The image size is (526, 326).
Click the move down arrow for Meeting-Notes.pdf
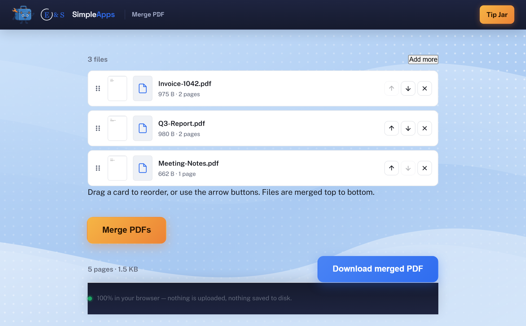click(x=408, y=168)
